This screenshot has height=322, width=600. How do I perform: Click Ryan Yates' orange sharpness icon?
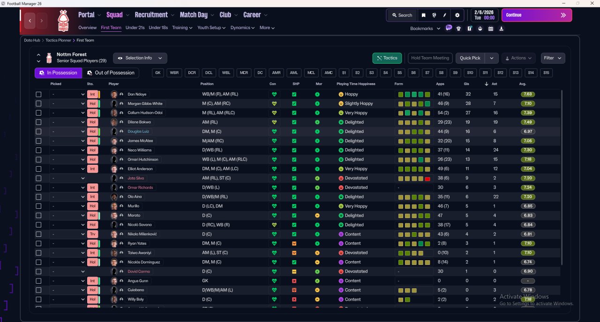pyautogui.click(x=294, y=243)
